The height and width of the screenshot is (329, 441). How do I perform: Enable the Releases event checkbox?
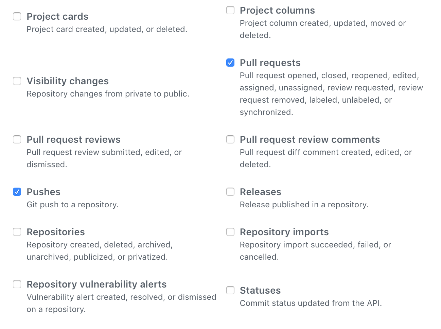point(230,192)
